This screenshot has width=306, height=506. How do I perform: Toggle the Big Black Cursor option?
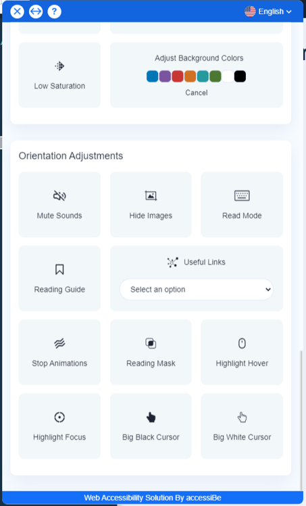point(151,426)
